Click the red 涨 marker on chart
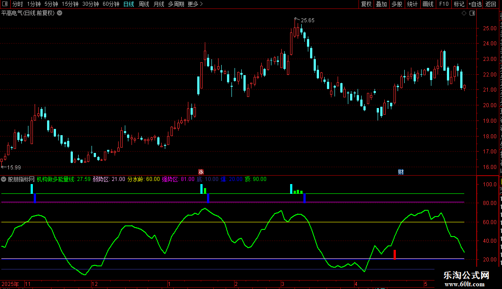502x289 pixels. (201, 172)
